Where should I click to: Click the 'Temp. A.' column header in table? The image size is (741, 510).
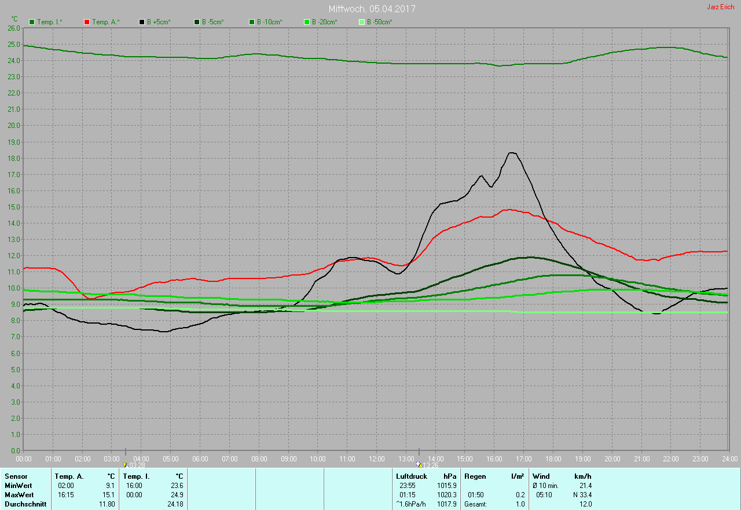(69, 476)
